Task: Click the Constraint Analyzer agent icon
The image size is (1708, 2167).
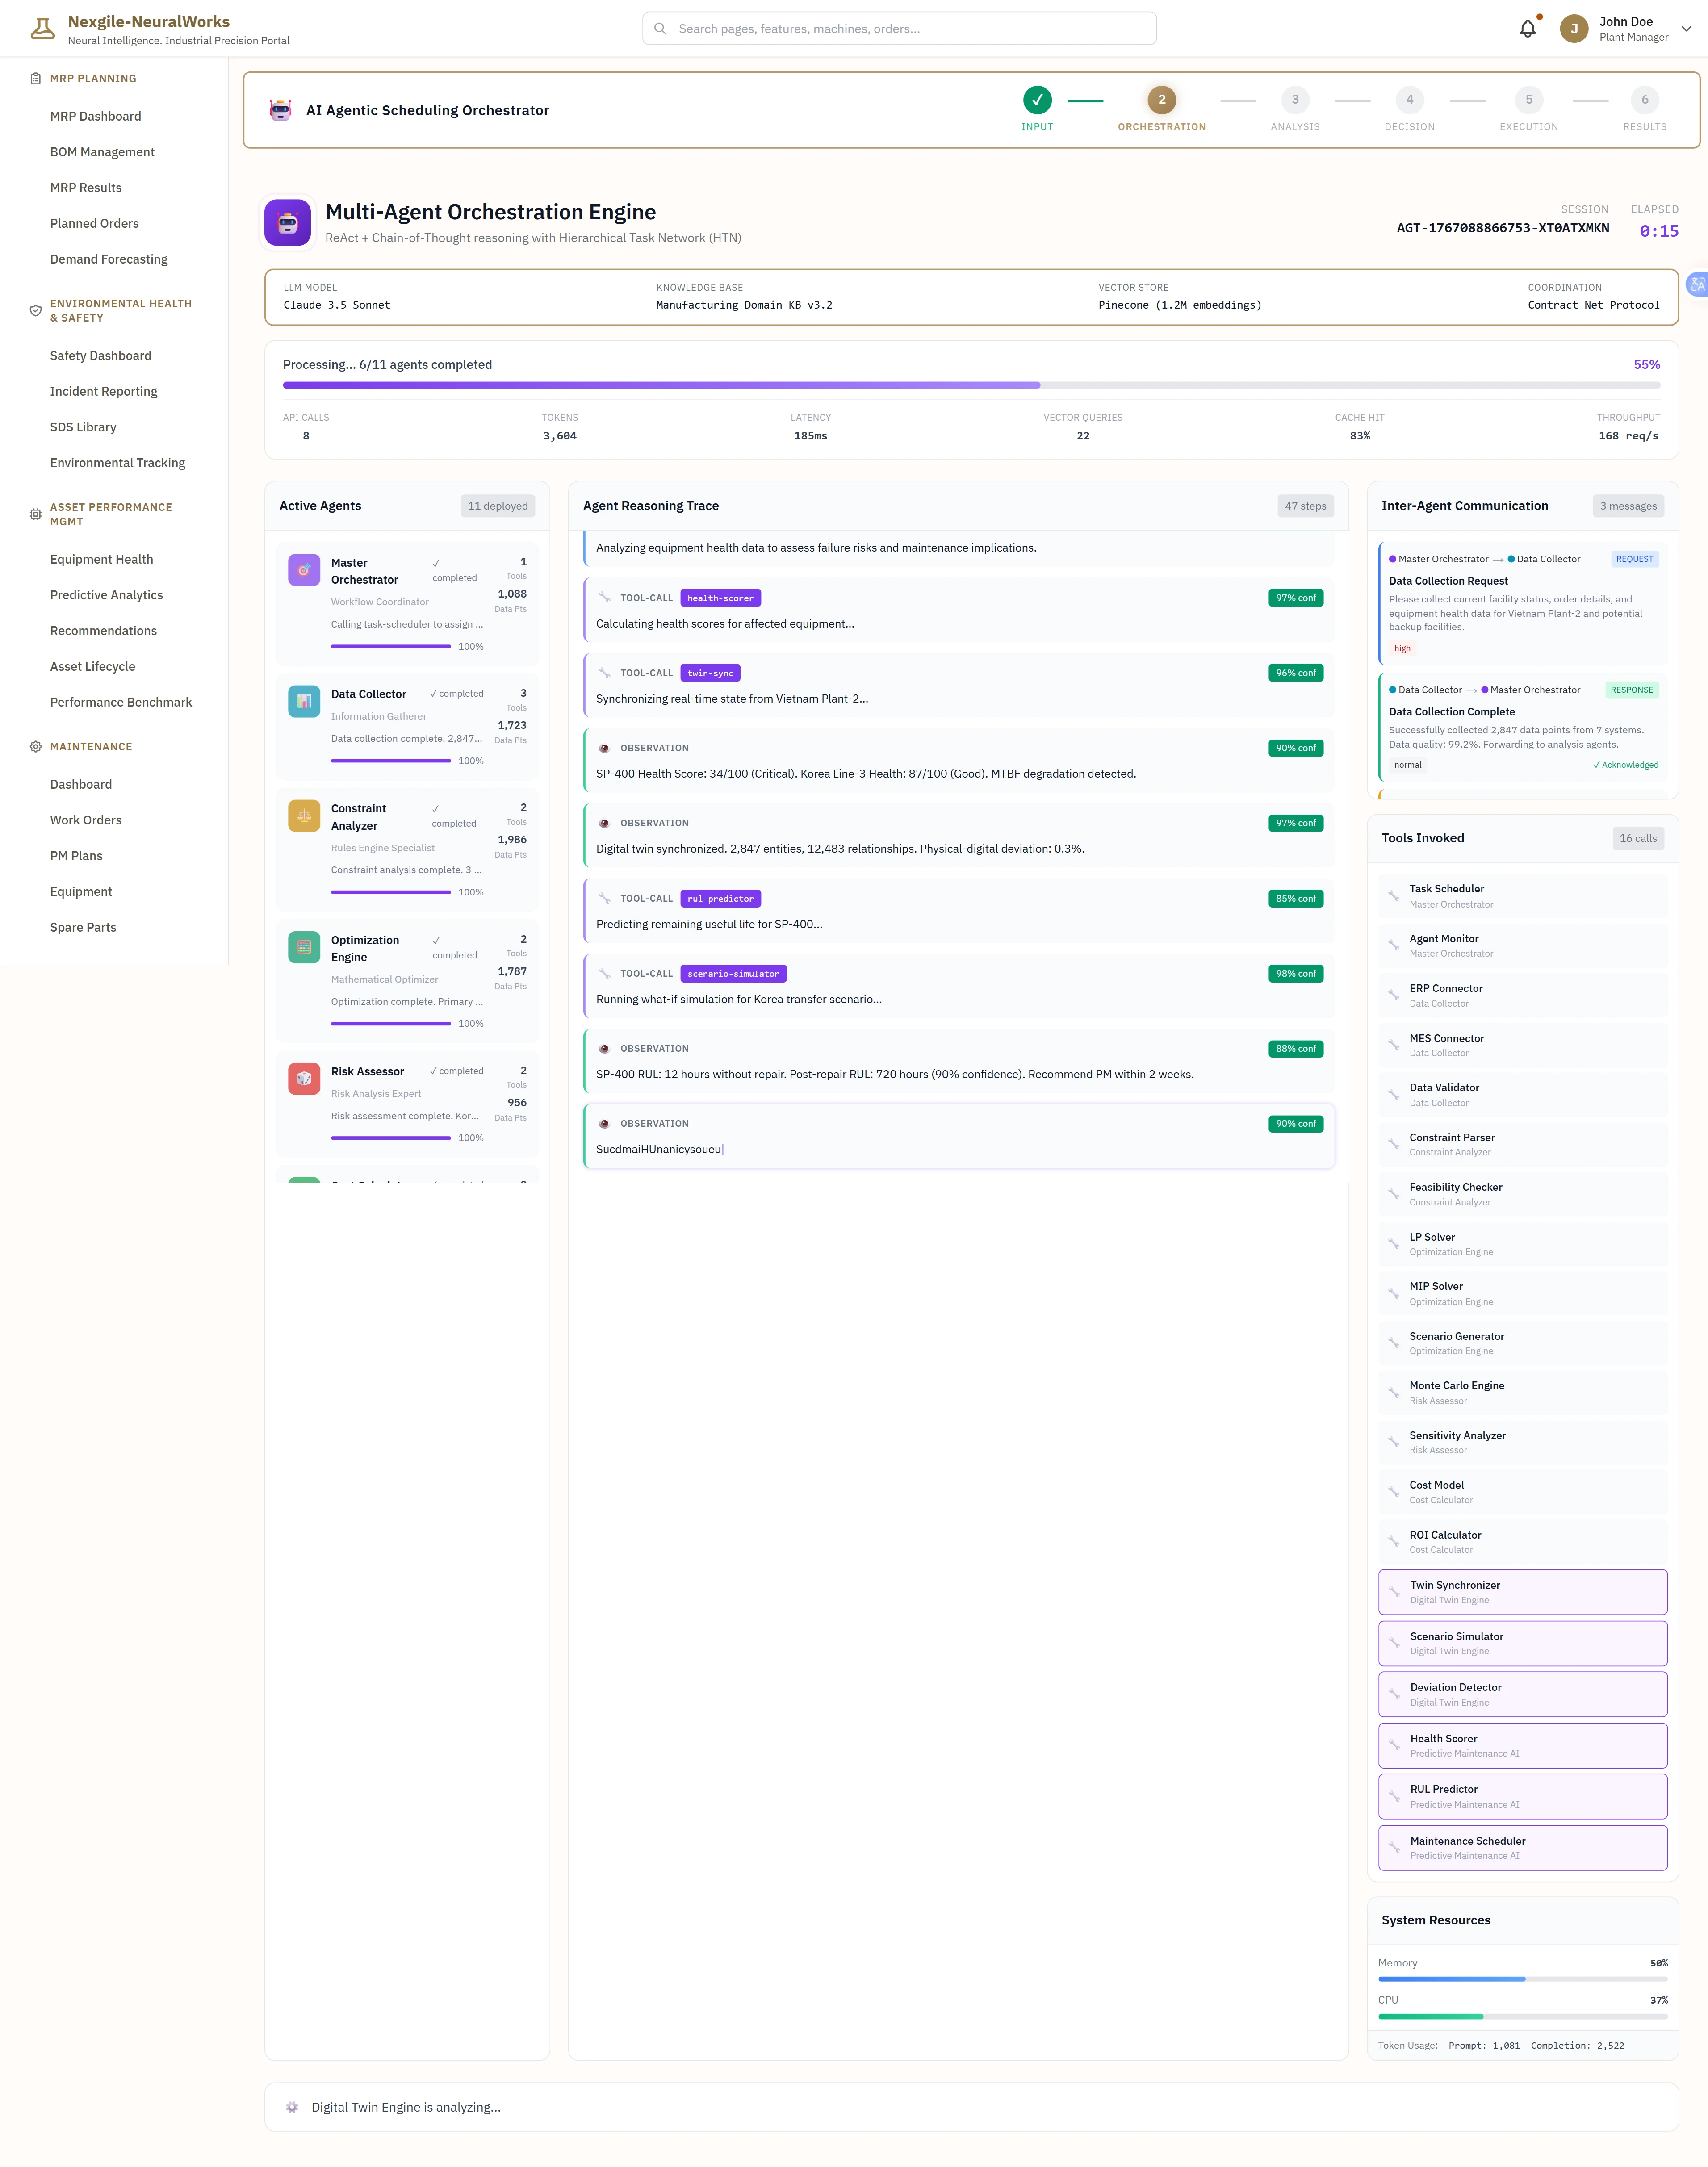Action: point(304,816)
